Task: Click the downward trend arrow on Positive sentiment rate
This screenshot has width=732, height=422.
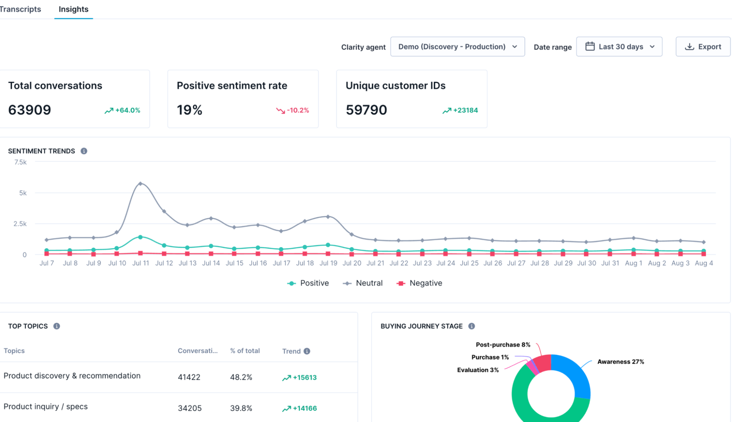Action: pos(280,111)
